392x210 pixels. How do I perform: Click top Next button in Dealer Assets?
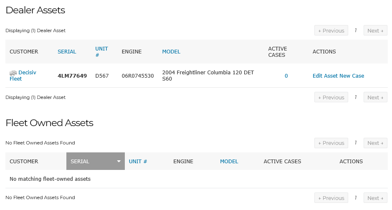tap(375, 30)
